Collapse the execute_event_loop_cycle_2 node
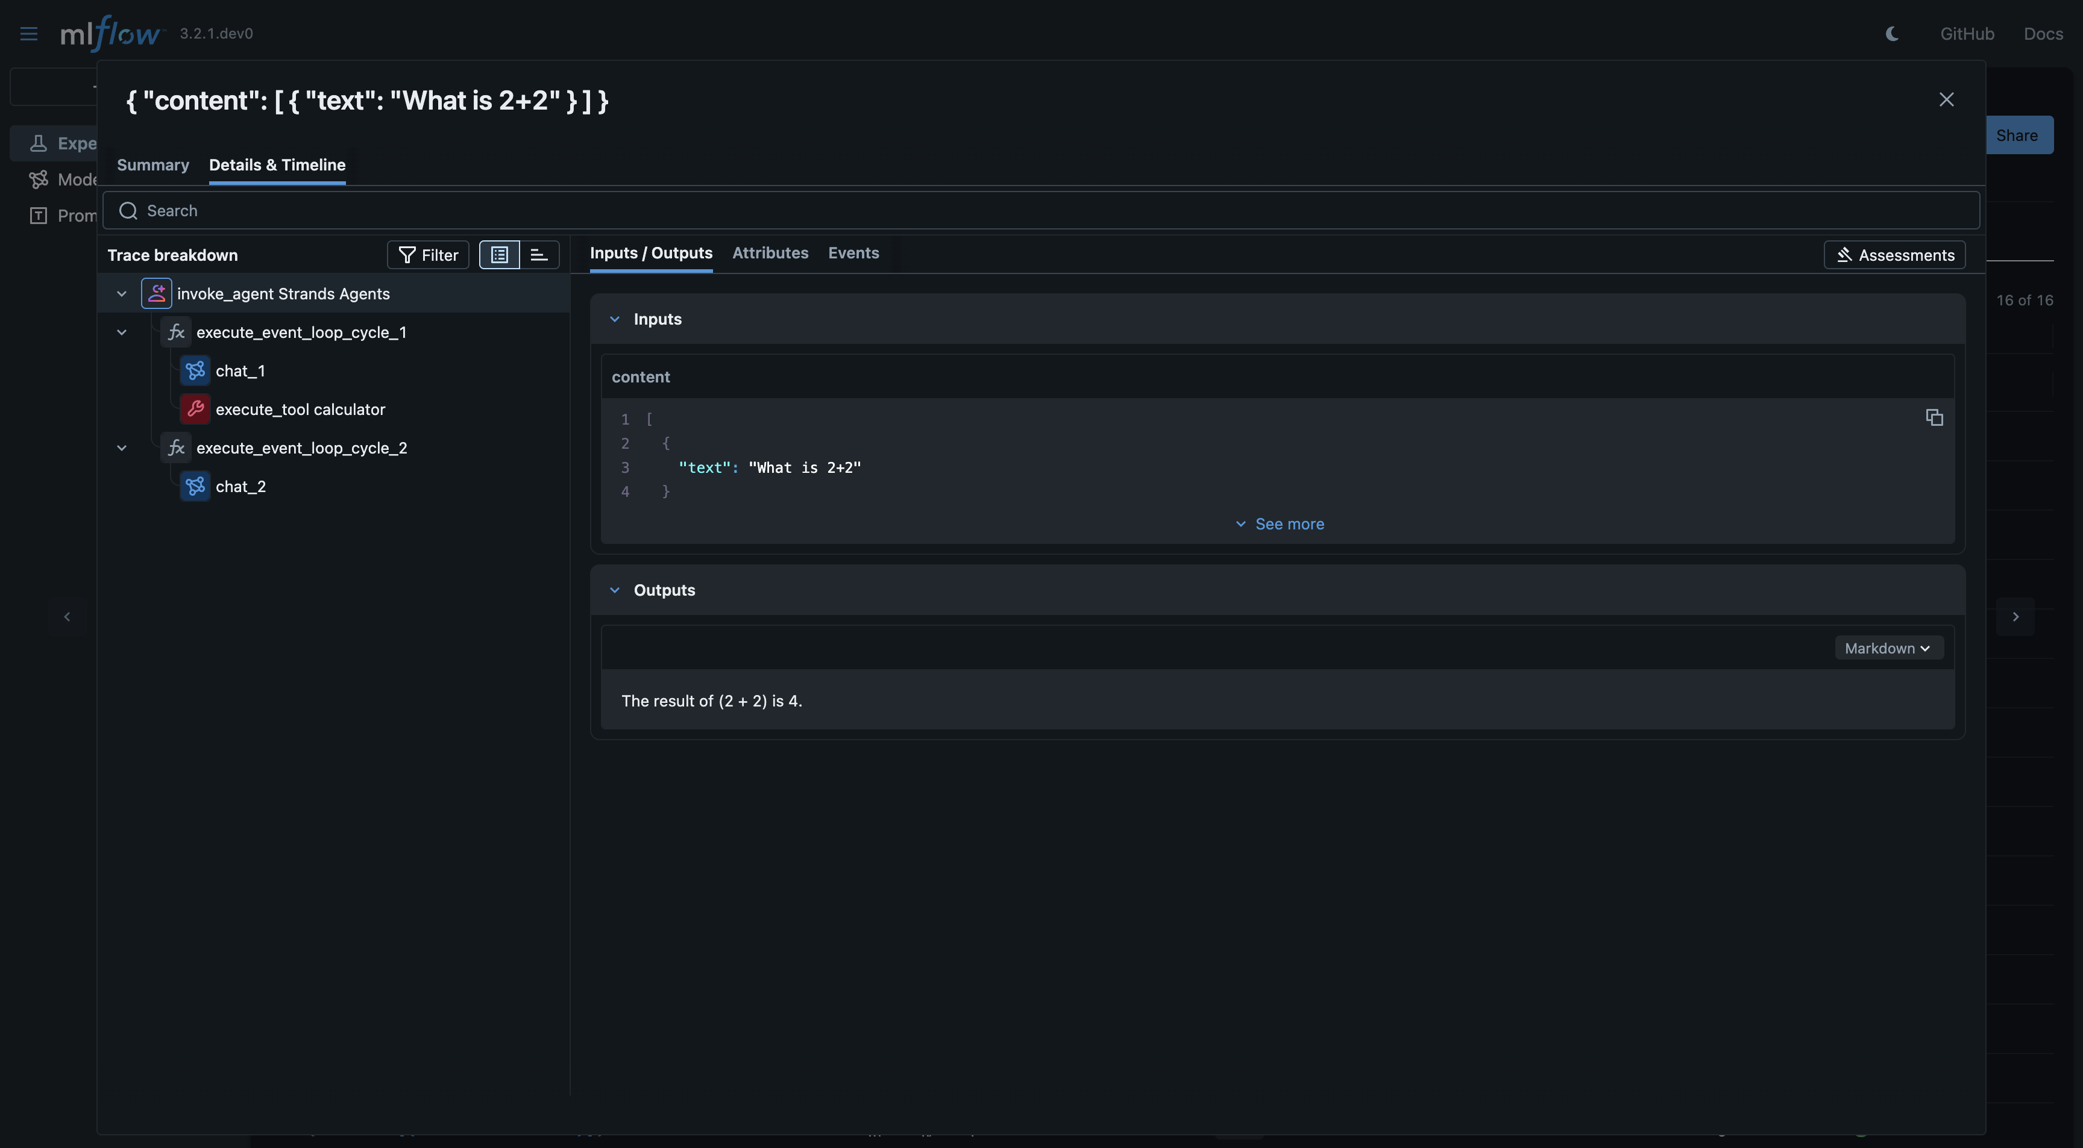This screenshot has width=2083, height=1148. click(x=121, y=448)
